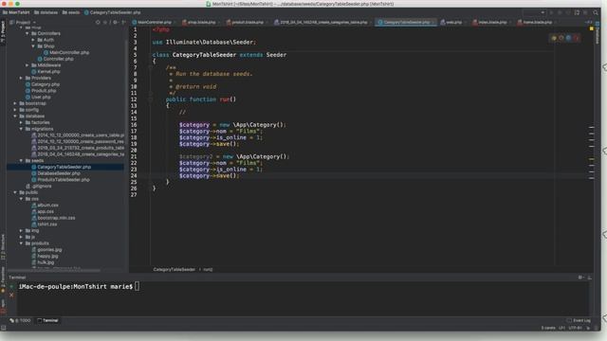This screenshot has width=607, height=341.
Task: Expand the Providers folder
Action: [x=21, y=78]
